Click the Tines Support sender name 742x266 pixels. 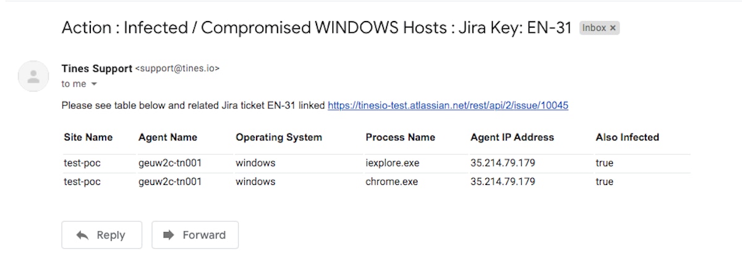(96, 69)
